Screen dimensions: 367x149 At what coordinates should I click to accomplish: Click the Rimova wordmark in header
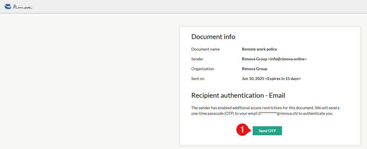click(x=23, y=7)
